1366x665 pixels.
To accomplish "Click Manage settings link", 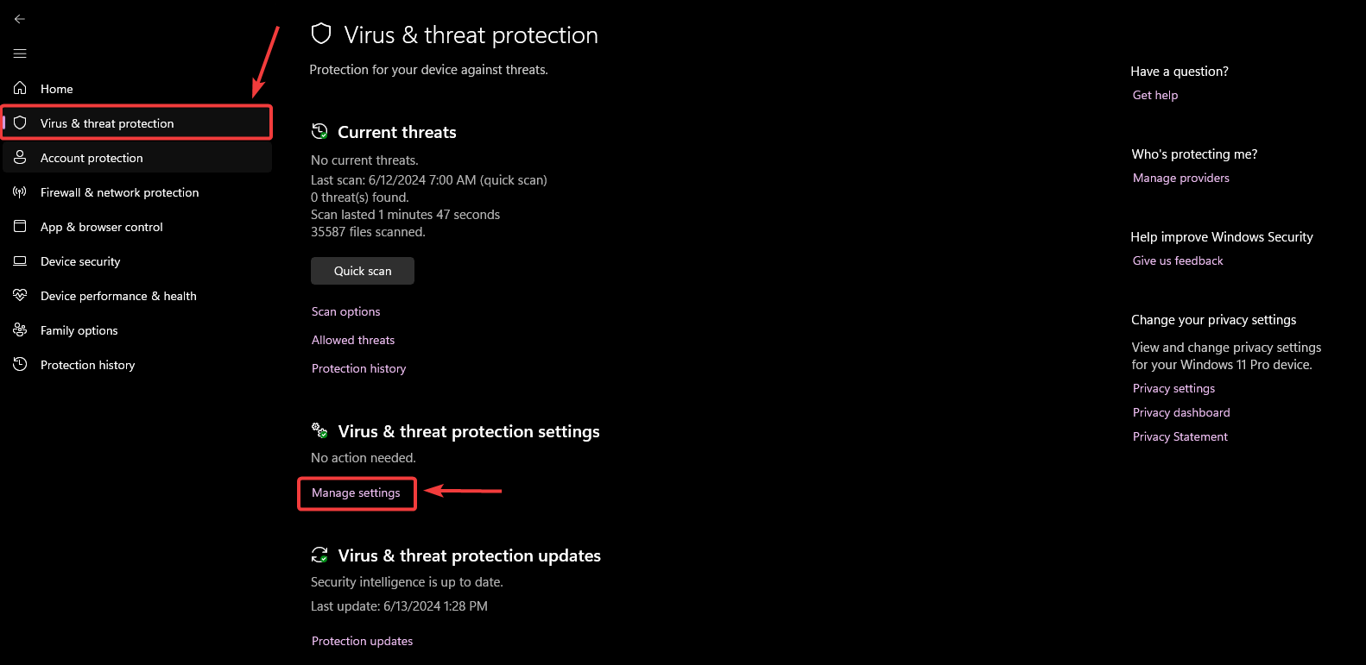I will [356, 492].
